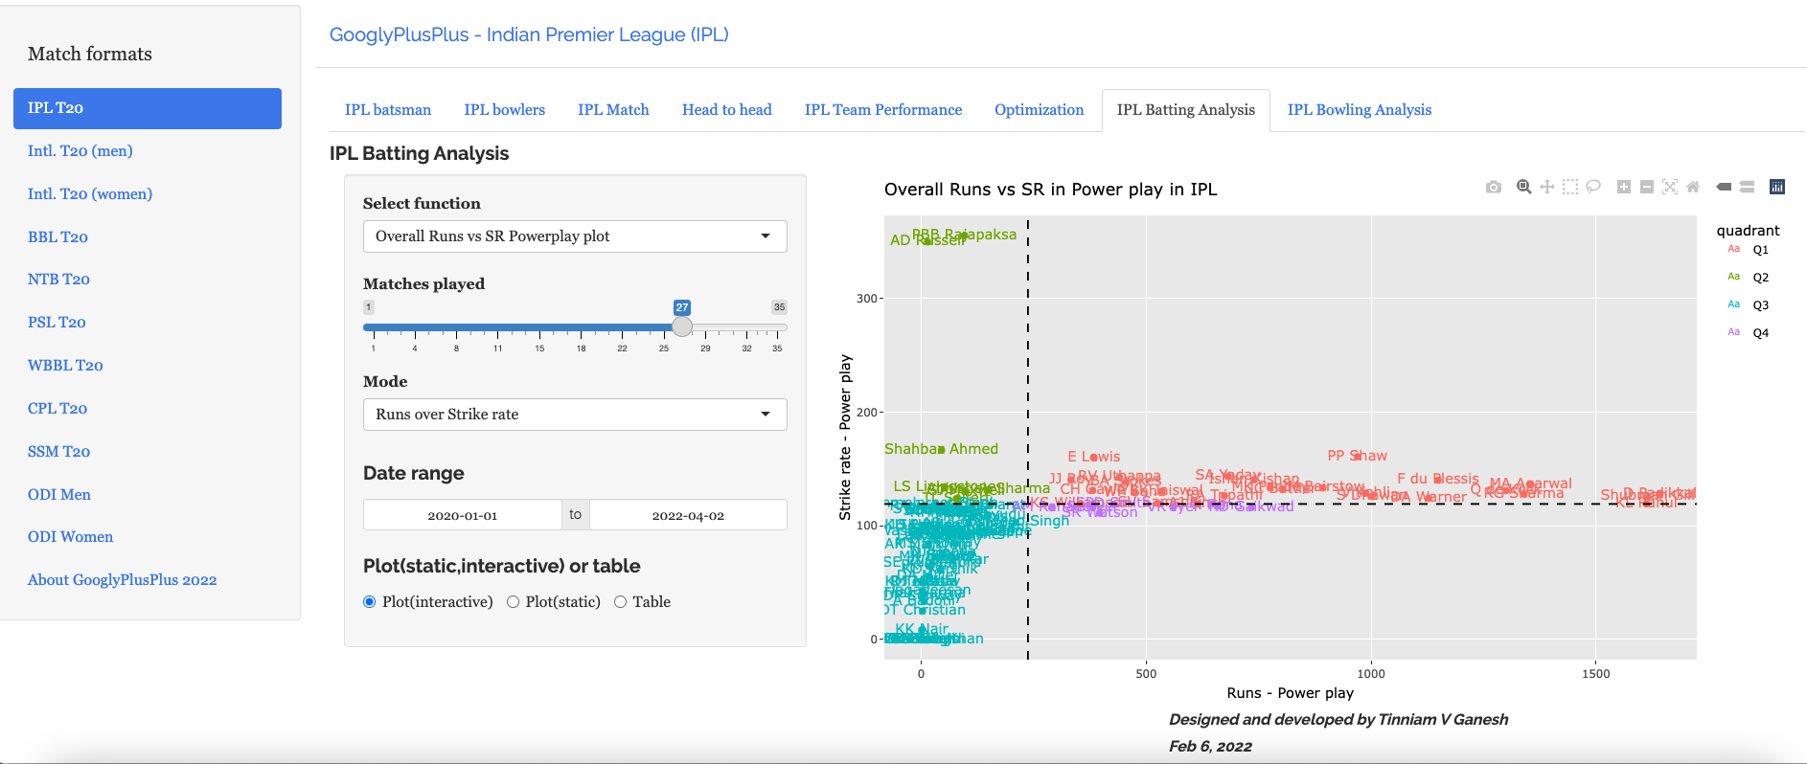Open the Head to head tab
This screenshot has width=1807, height=764.
pos(726,110)
